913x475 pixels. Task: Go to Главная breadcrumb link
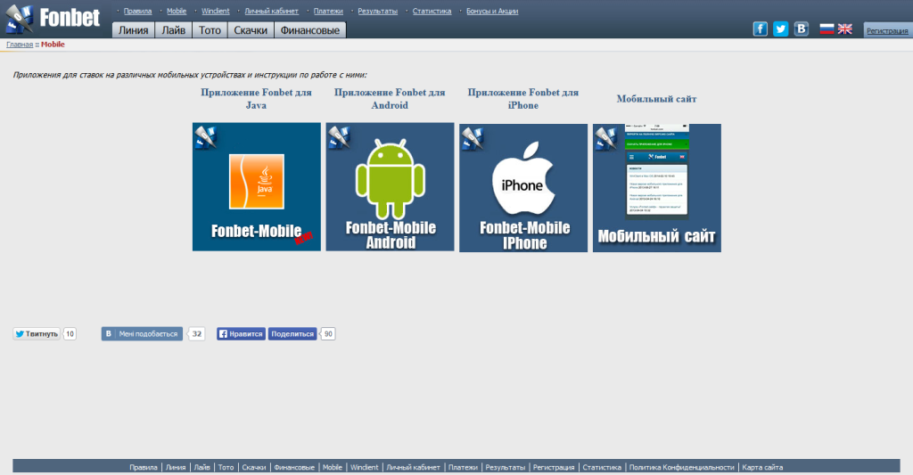pyautogui.click(x=20, y=45)
